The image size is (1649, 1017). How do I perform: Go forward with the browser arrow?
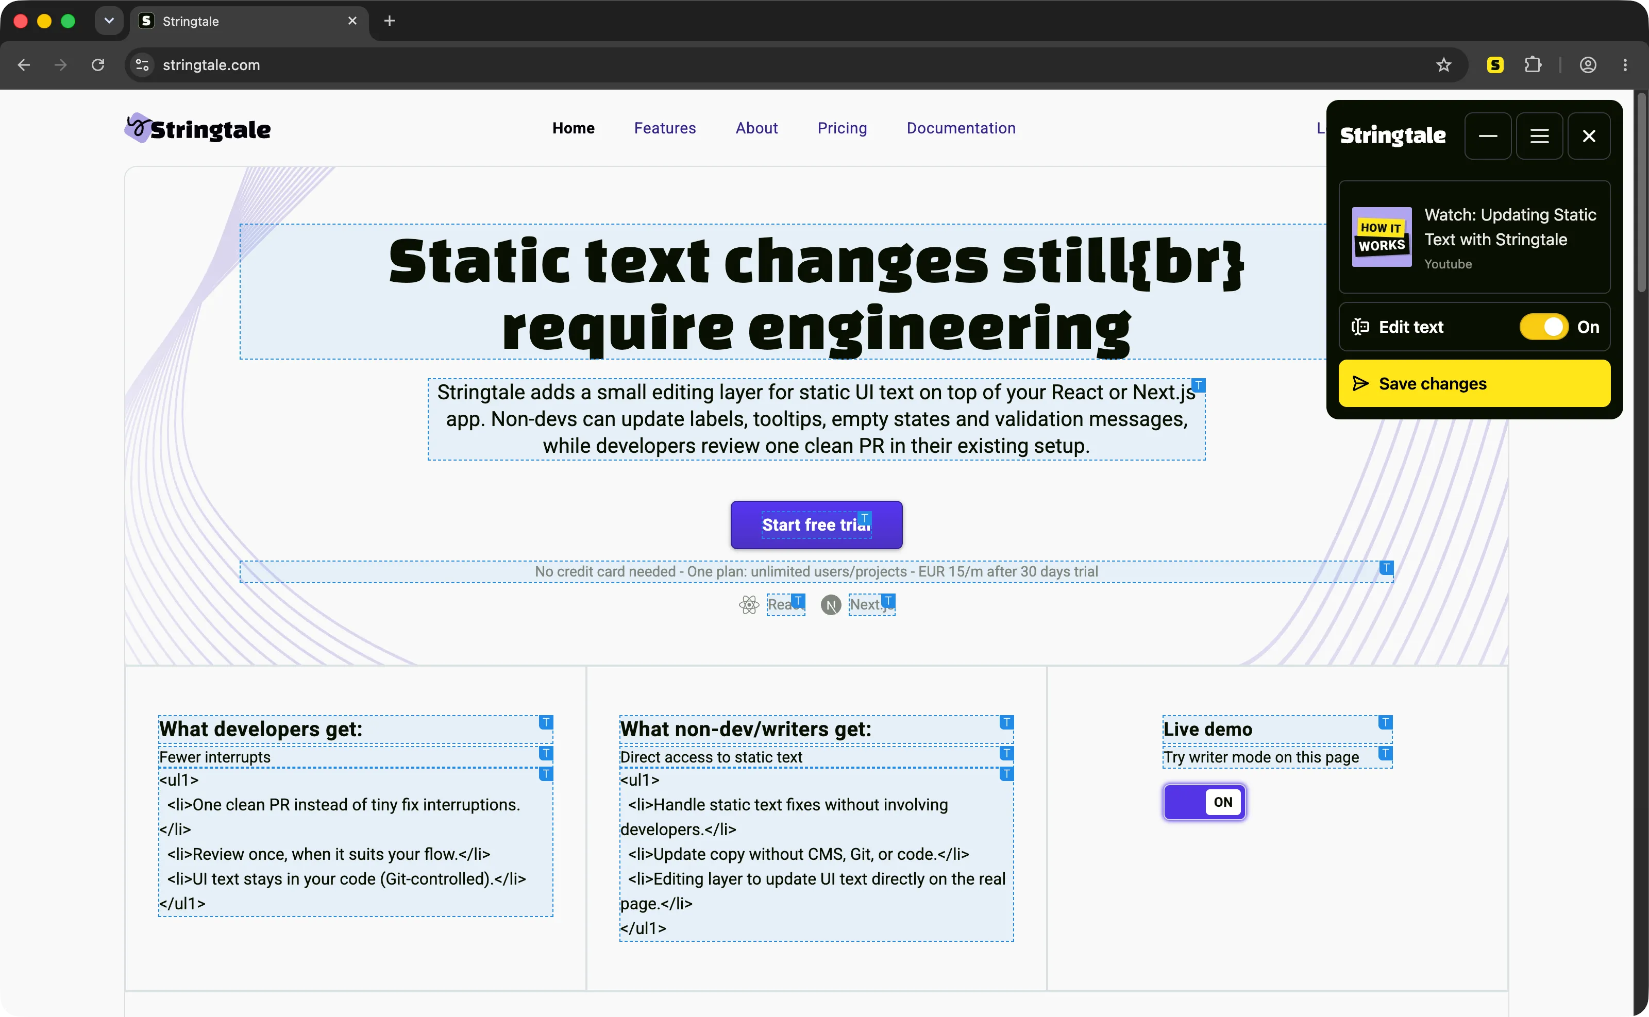tap(61, 64)
